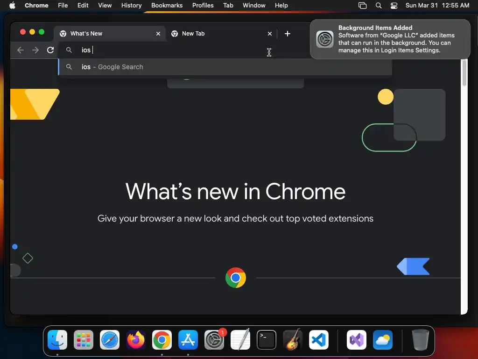Open Visual Studio from the dock

coord(357,339)
